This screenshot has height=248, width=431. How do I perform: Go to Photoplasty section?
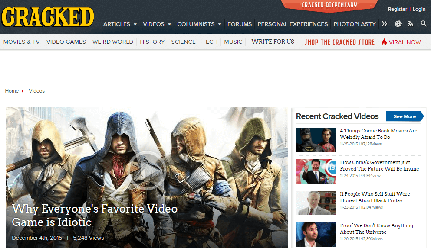click(x=354, y=24)
